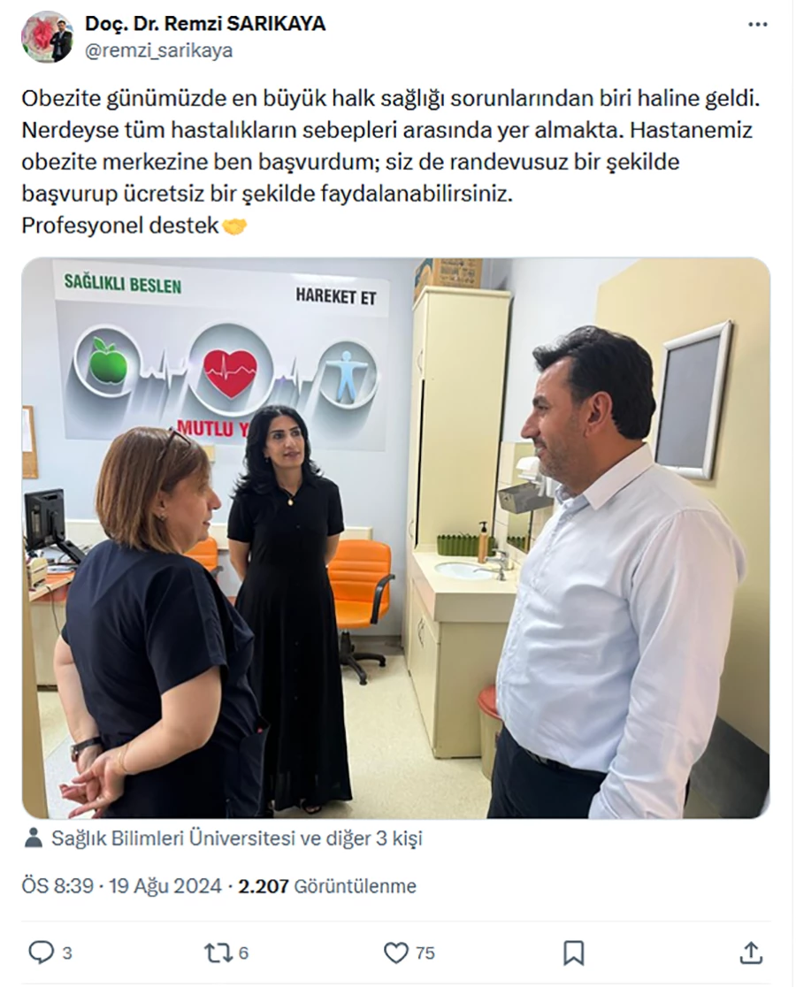This screenshot has height=987, width=796.
Task: Open the attached obesity center photo
Action: pyautogui.click(x=396, y=539)
